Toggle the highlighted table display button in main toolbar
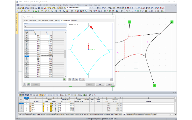Viewport: 192px width, 120px height. pos(59,8)
